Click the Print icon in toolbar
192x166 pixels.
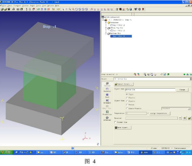click(x=14, y=9)
